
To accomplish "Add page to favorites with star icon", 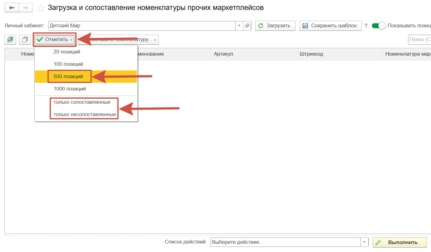I will (41, 8).
